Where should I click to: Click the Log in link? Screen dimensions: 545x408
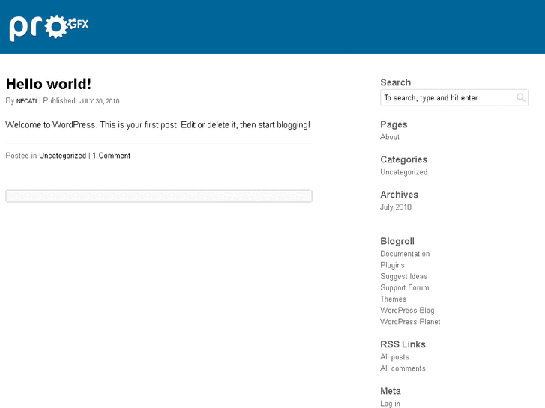pos(390,404)
